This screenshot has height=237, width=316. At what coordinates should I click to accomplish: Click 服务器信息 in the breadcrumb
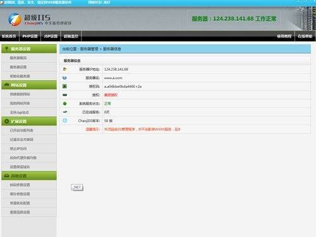pyautogui.click(x=112, y=49)
